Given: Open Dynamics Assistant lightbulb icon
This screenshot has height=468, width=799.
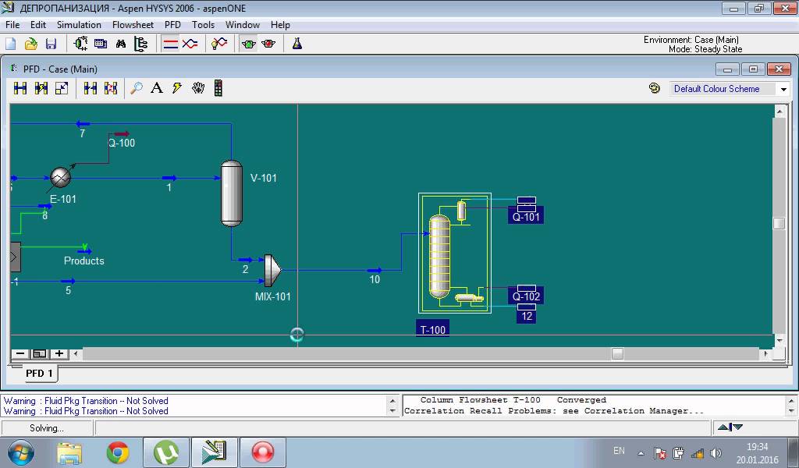Looking at the screenshot, I should [219, 44].
